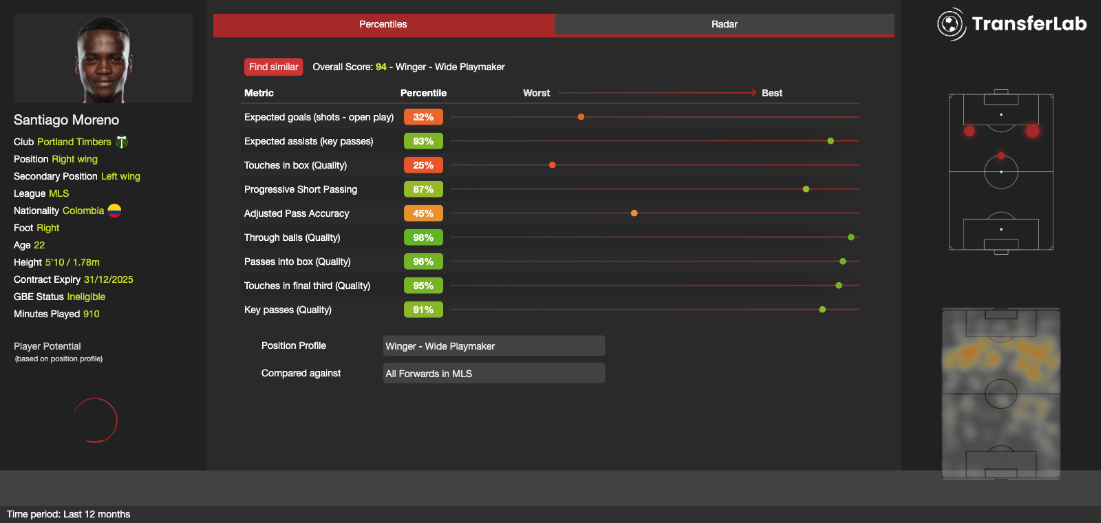Image resolution: width=1101 pixels, height=523 pixels.
Task: Click the MLS league link
Action: (59, 193)
